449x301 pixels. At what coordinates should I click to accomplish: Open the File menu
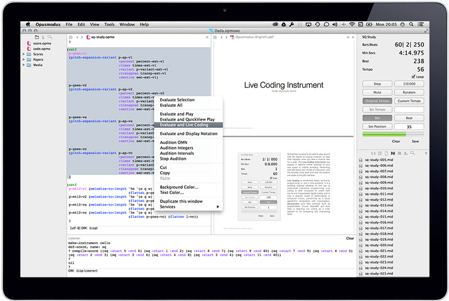point(69,25)
